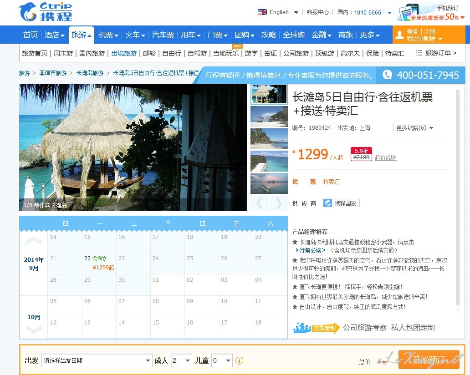Click the 特卖汇 discount label
The width and height of the screenshot is (470, 375).
tap(331, 182)
